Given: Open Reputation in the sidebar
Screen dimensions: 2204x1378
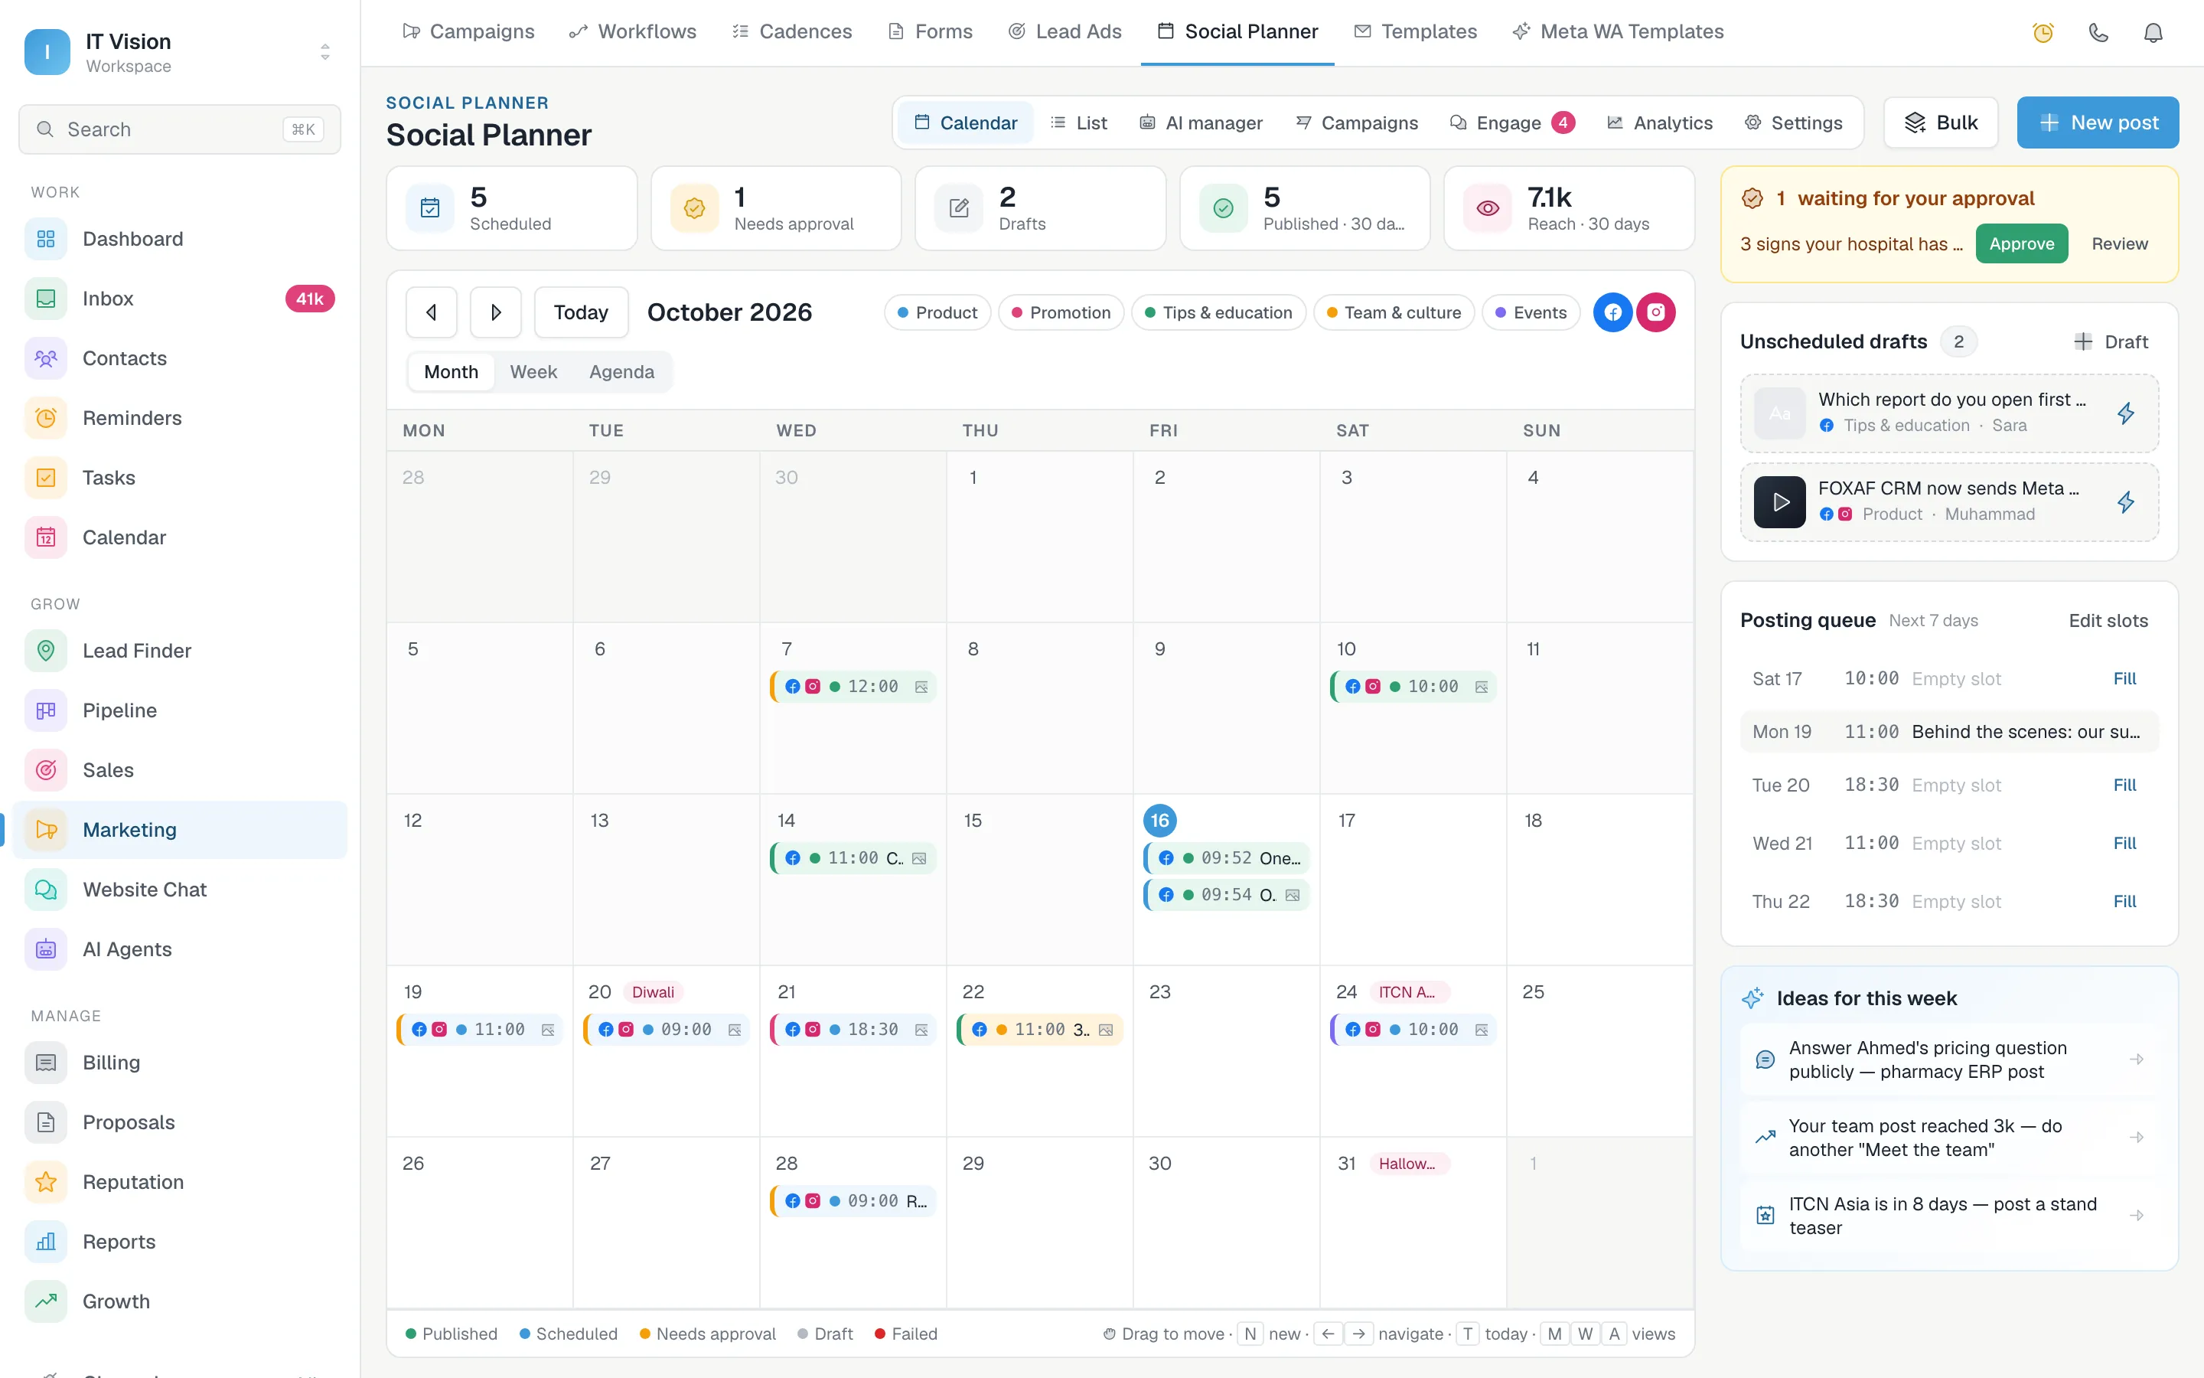Looking at the screenshot, I should pos(181,1182).
